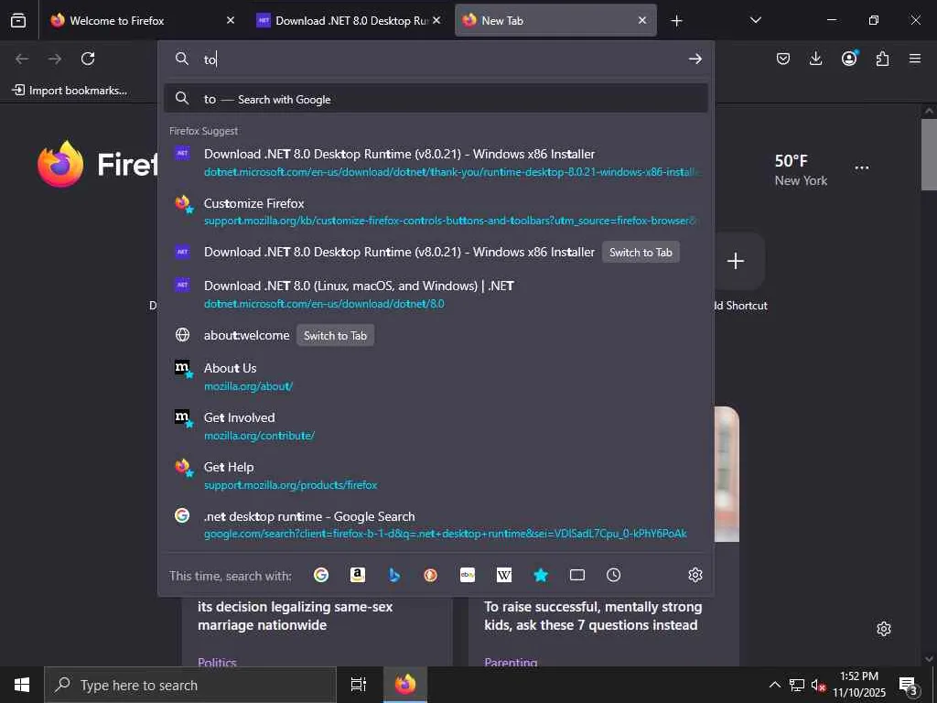This screenshot has height=703, width=937.
Task: Search this time with DuckDuckGo icon
Action: [x=430, y=575]
